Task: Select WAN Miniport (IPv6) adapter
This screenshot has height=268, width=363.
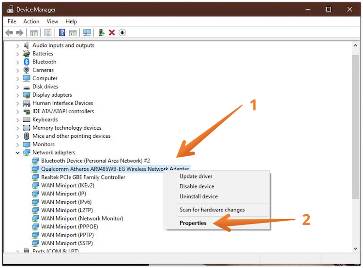Action: click(66, 202)
